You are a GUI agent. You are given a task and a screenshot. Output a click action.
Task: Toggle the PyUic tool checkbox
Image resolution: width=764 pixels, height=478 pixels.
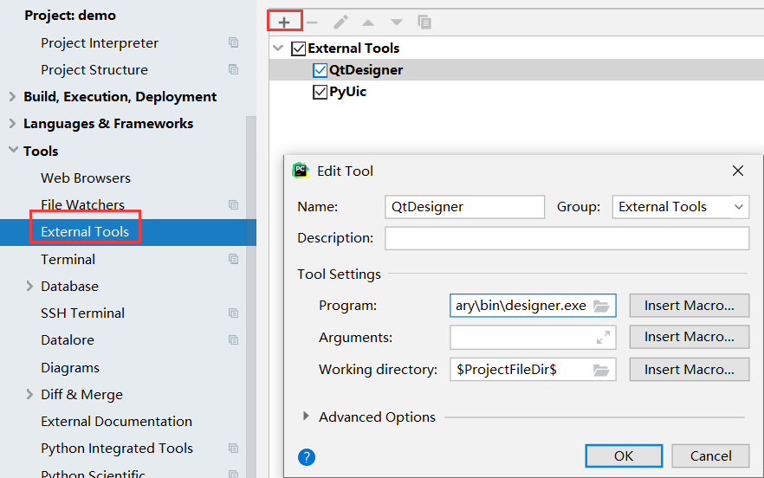tap(320, 92)
